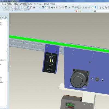The height and width of the screenshot is (109, 109).
Task: Open the saved view list
Action: (72, 7)
